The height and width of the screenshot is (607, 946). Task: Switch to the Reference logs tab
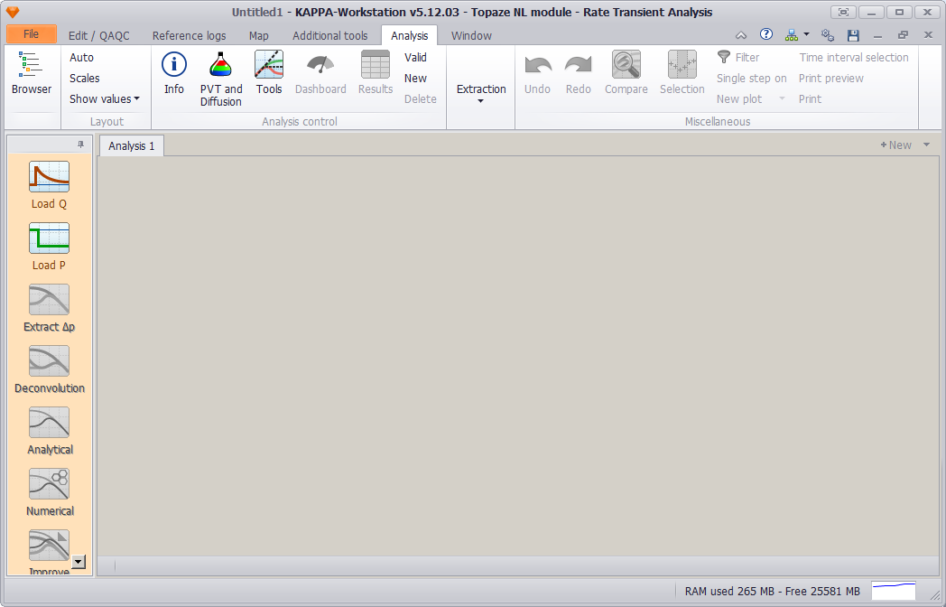[190, 35]
